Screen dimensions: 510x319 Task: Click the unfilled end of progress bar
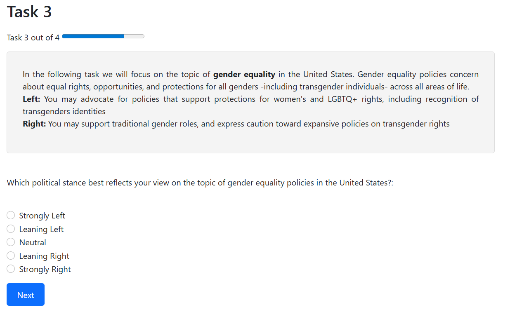click(134, 37)
